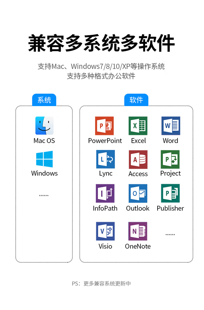Select the Excel icon
Image resolution: width=204 pixels, height=310 pixels.
[138, 126]
